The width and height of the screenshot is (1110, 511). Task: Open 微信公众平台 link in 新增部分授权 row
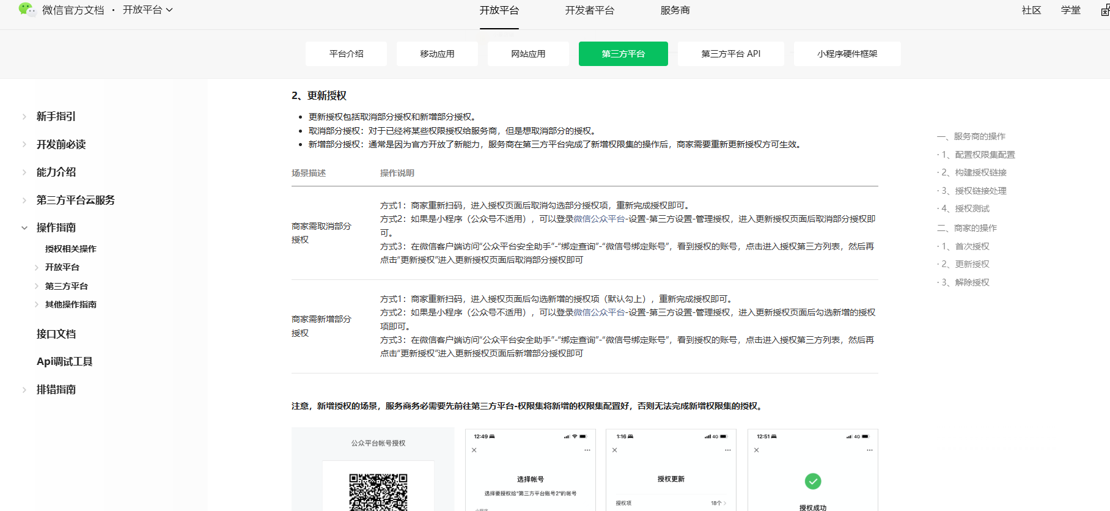599,312
